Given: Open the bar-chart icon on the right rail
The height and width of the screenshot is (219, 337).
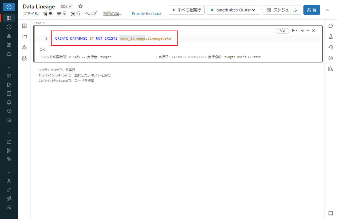Looking at the screenshot, I should [331, 69].
